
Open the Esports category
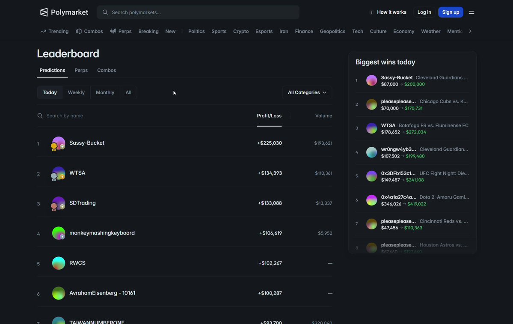click(x=264, y=31)
